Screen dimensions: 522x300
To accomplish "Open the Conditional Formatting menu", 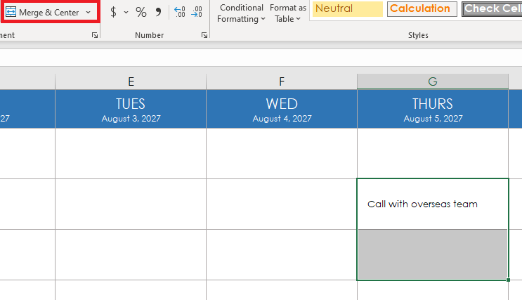I will (x=240, y=13).
